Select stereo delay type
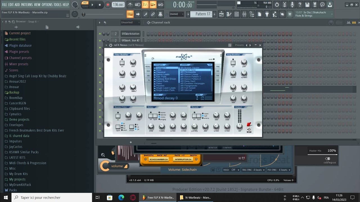360x202 pixels. 162,115
